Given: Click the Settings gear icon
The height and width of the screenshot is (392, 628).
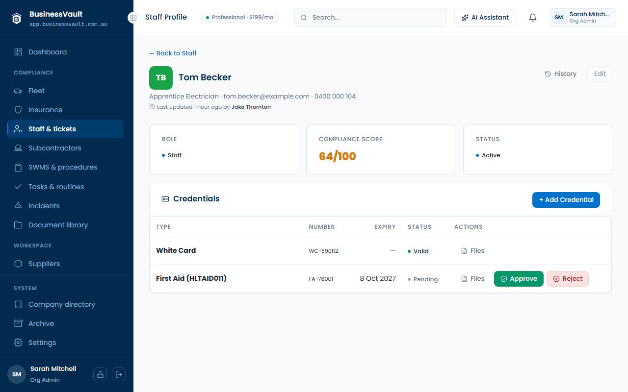Looking at the screenshot, I should pyautogui.click(x=18, y=343).
